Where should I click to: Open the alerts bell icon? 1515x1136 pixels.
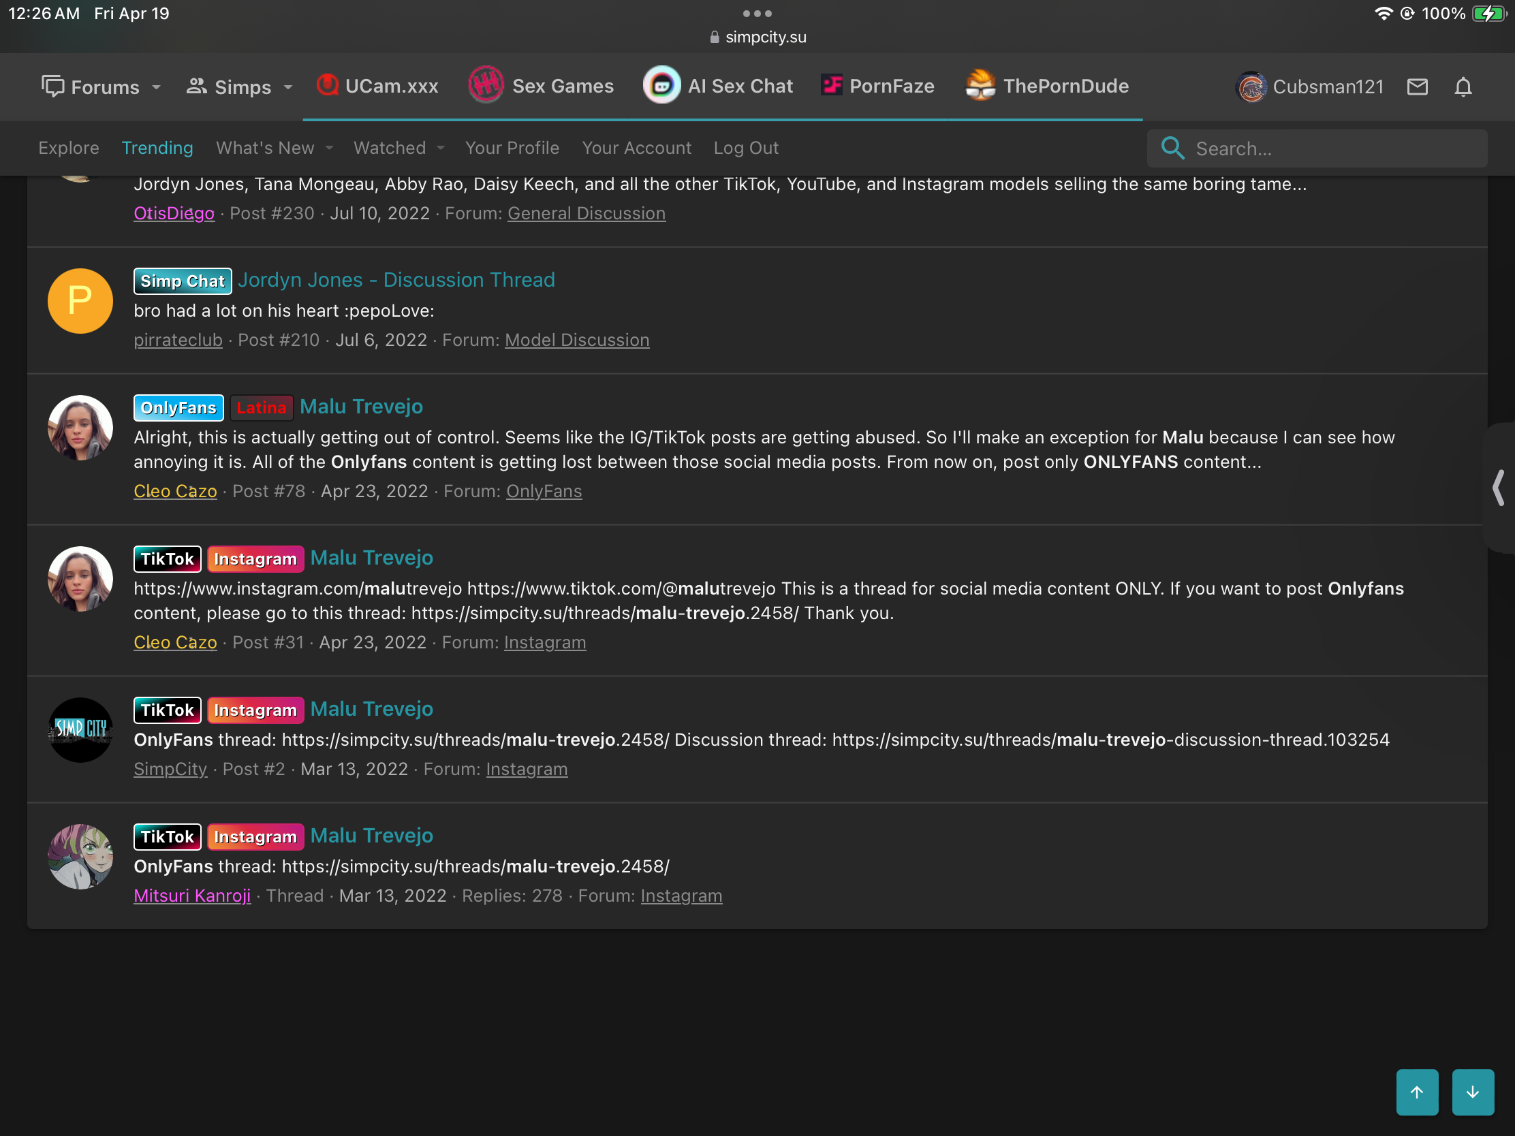[x=1463, y=87]
